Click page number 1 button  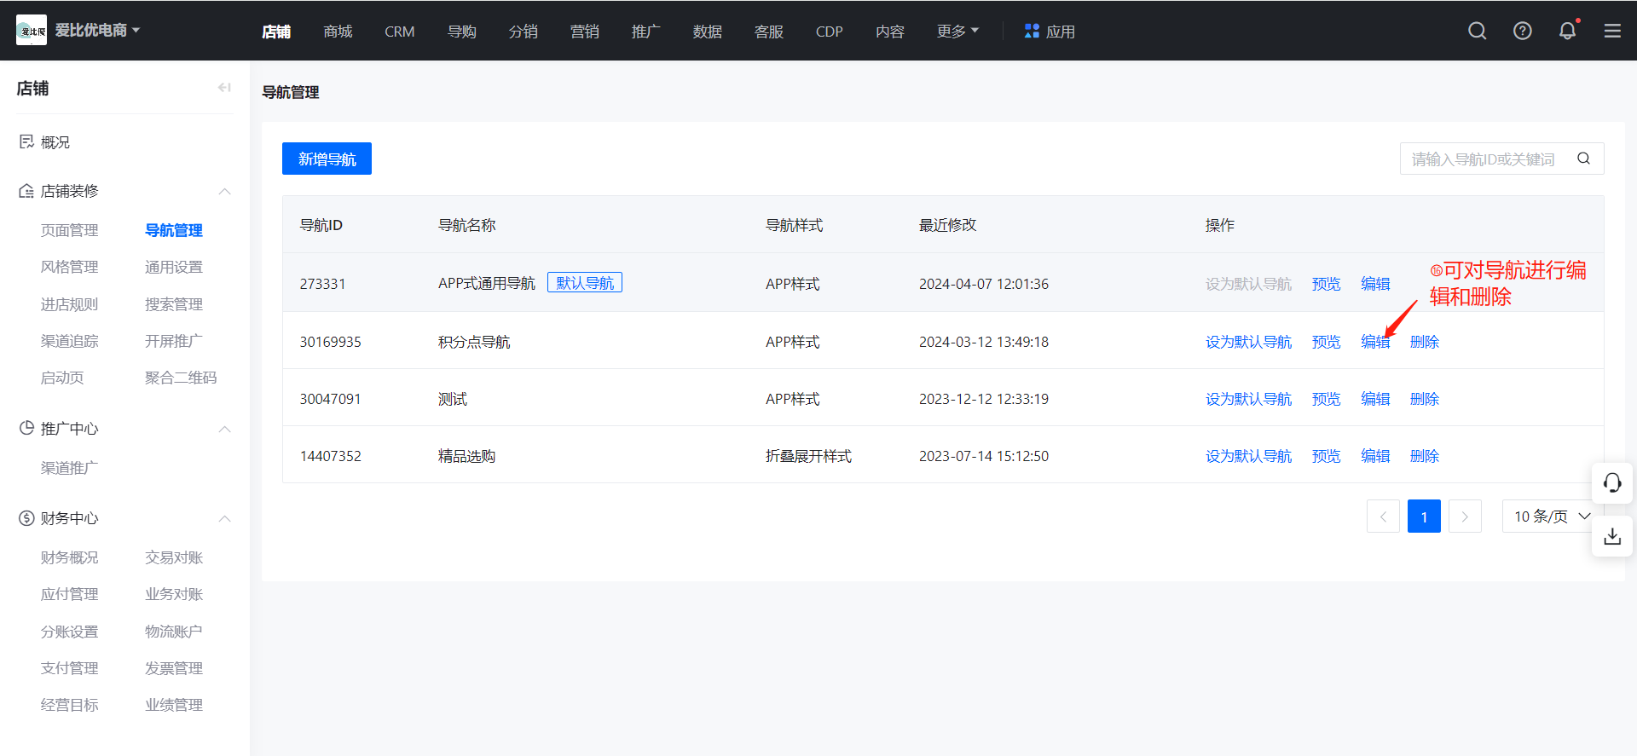(x=1424, y=517)
